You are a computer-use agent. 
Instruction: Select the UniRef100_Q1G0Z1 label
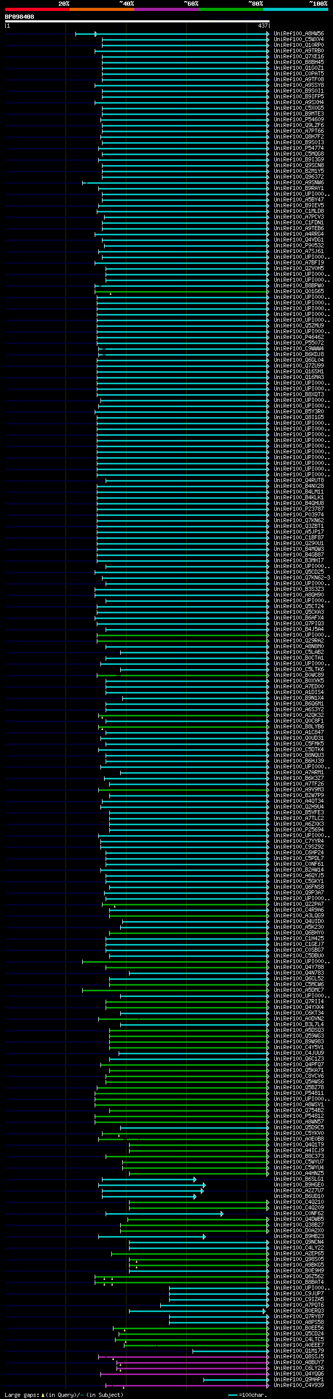(299, 68)
